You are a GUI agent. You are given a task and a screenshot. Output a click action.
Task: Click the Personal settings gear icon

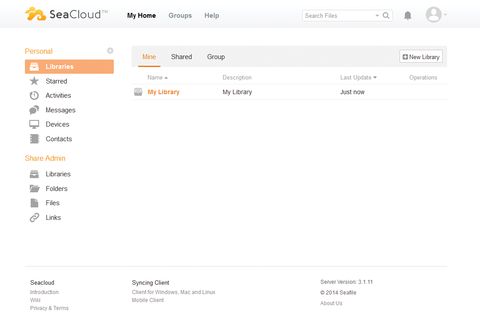click(110, 51)
